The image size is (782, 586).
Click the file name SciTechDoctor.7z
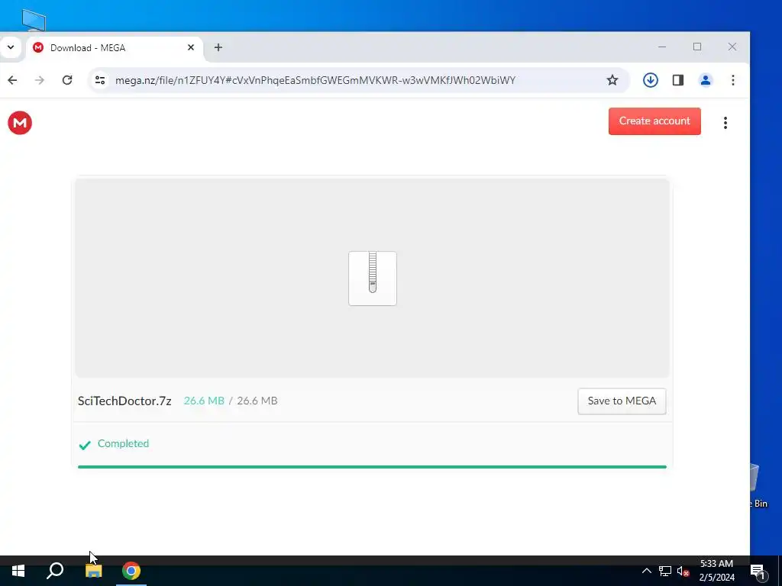[124, 401]
